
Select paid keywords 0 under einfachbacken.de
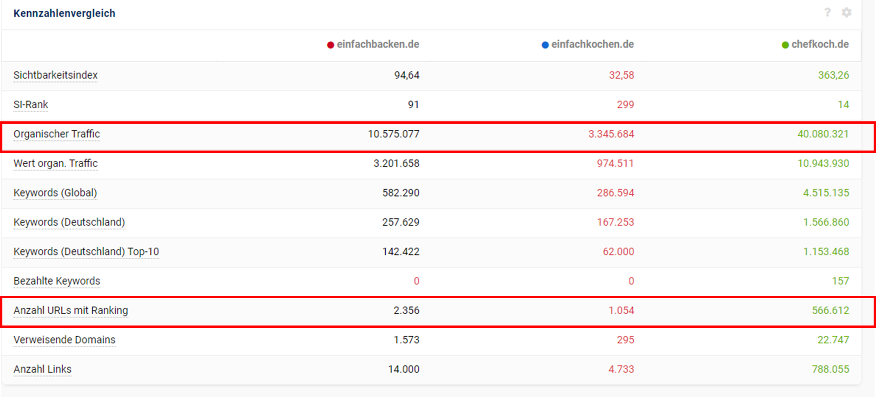click(x=417, y=281)
